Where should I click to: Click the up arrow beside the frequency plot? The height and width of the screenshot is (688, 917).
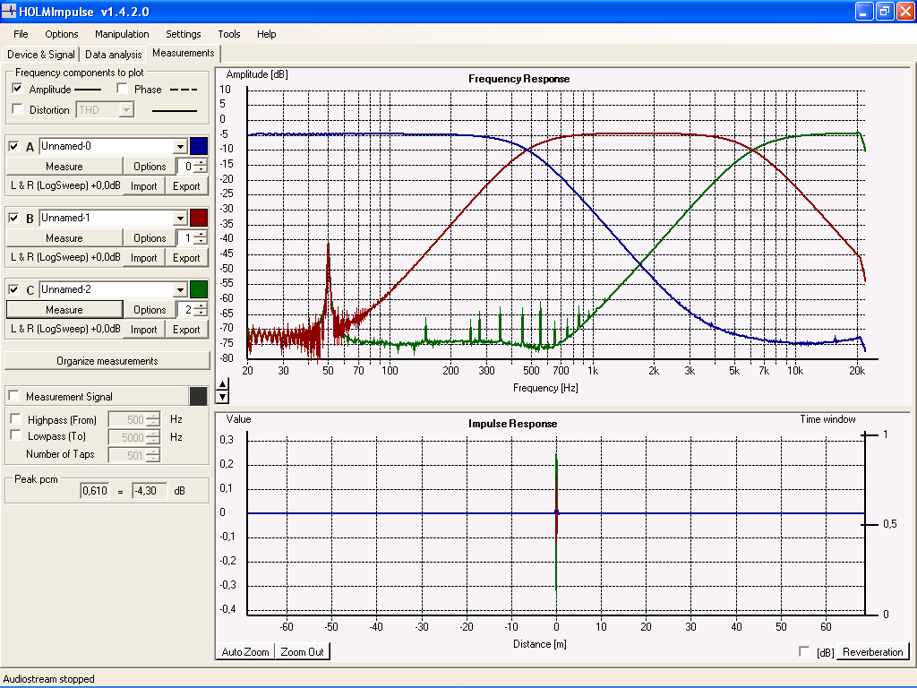point(222,384)
